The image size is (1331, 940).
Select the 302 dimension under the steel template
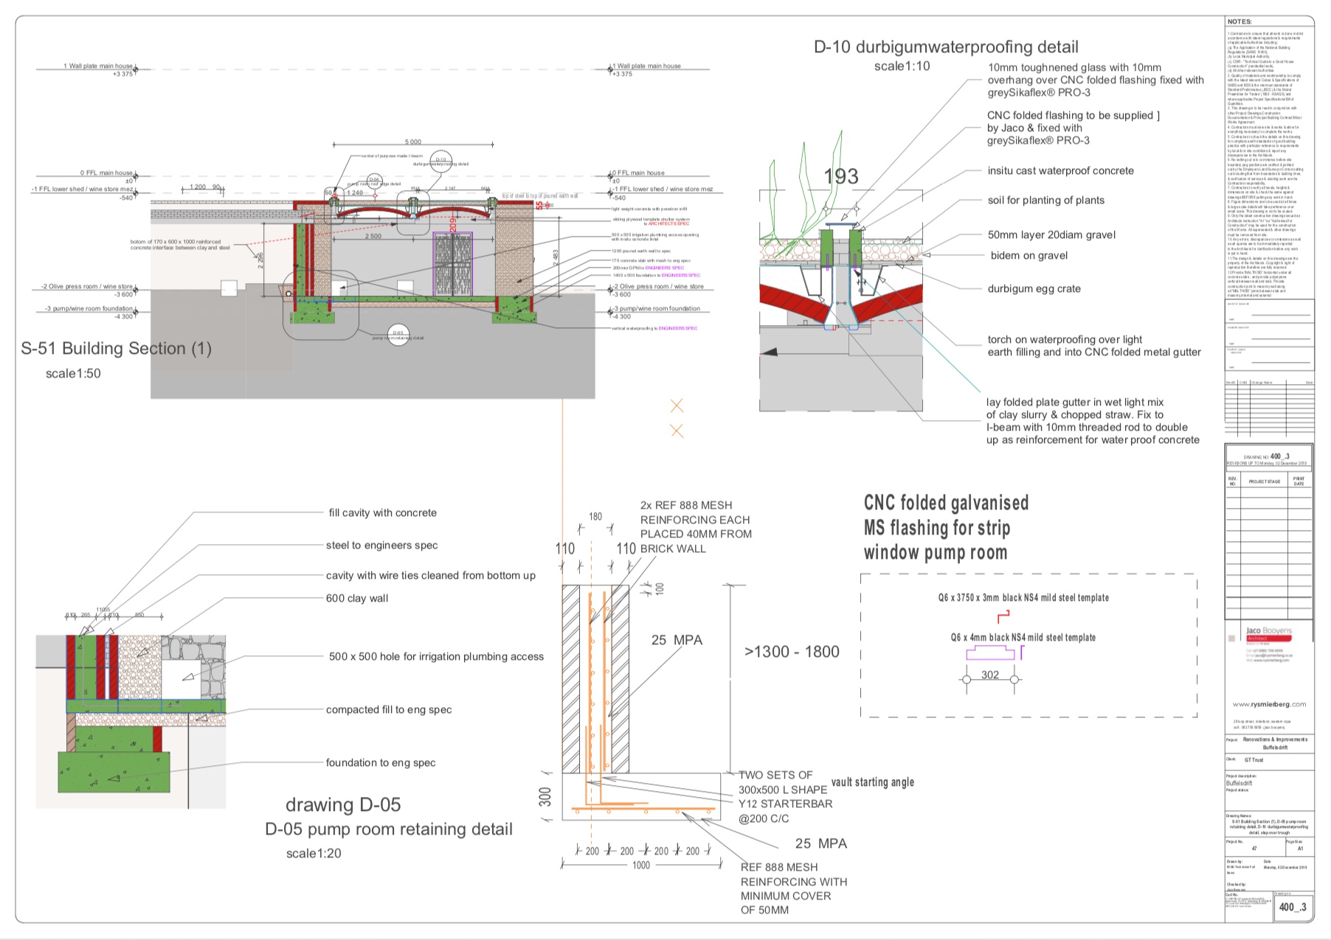click(x=989, y=675)
